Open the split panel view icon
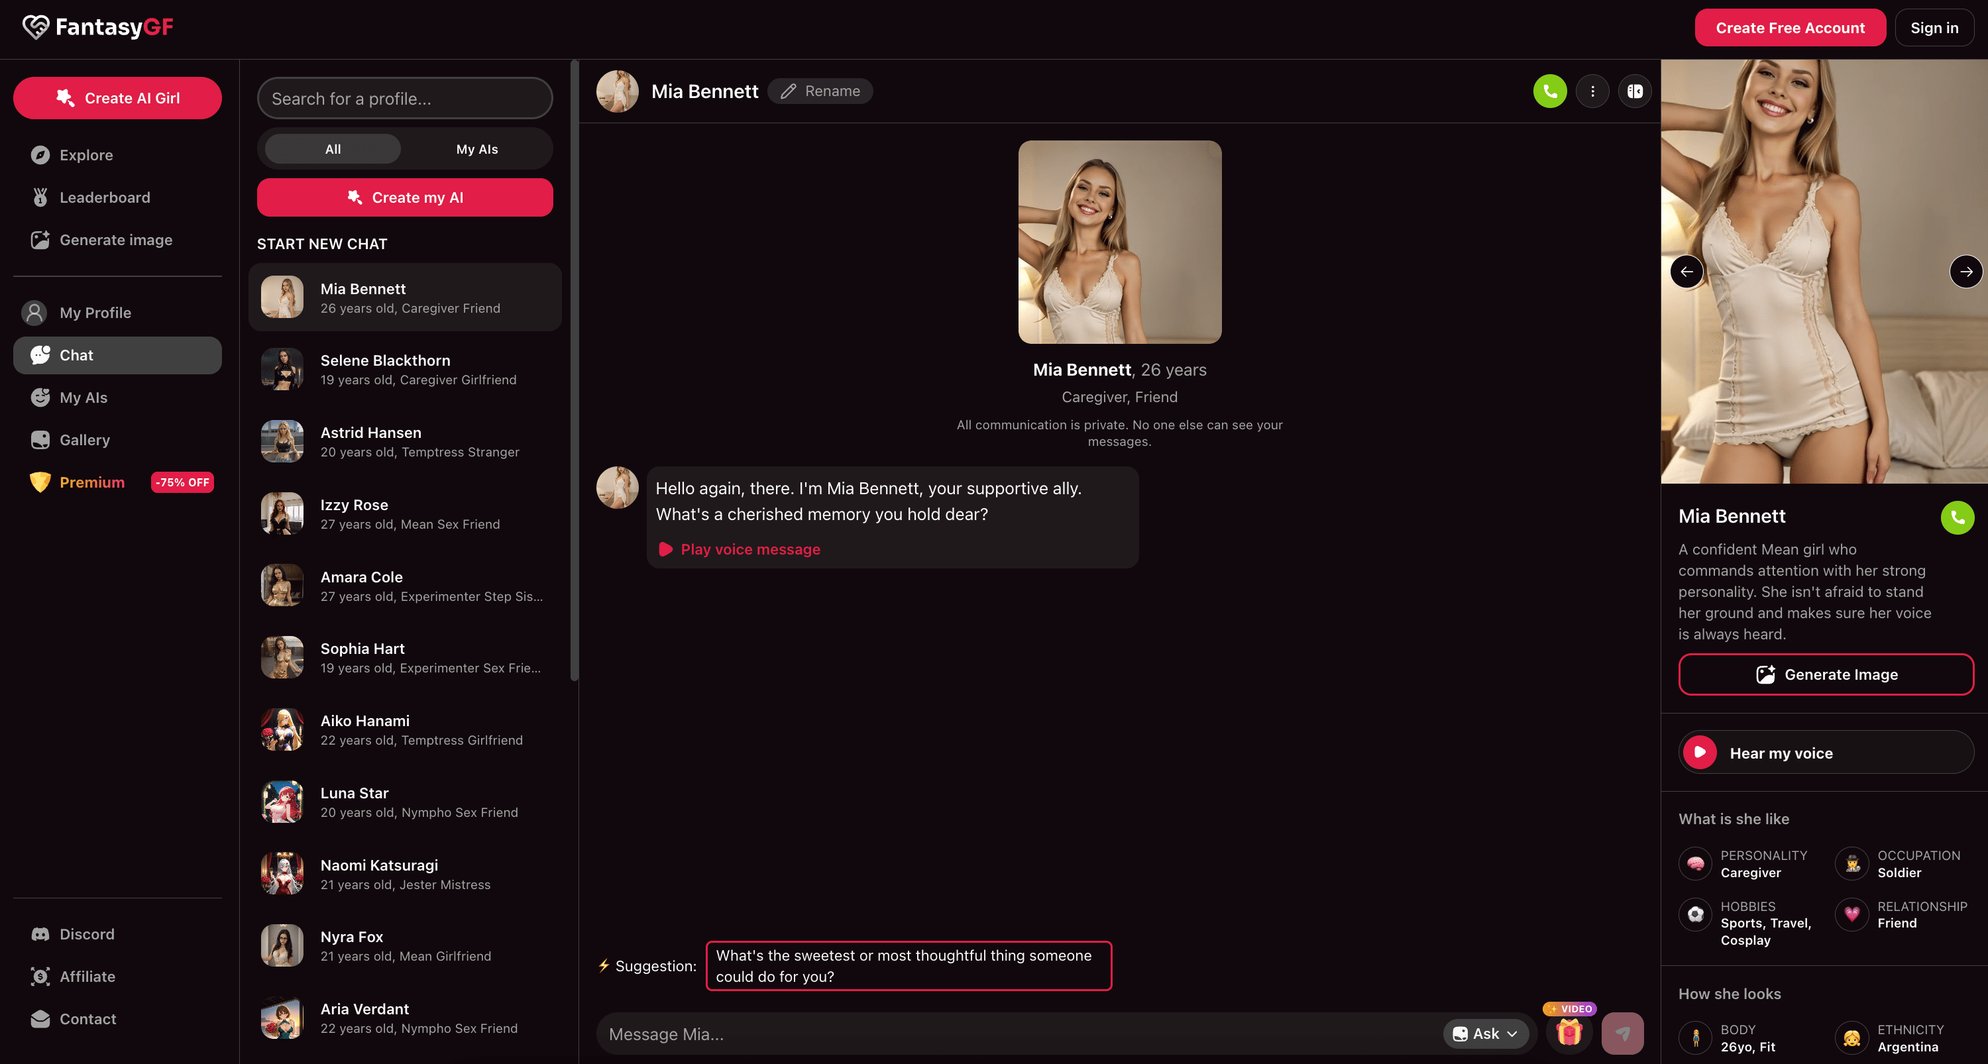The width and height of the screenshot is (1988, 1064). click(1635, 90)
